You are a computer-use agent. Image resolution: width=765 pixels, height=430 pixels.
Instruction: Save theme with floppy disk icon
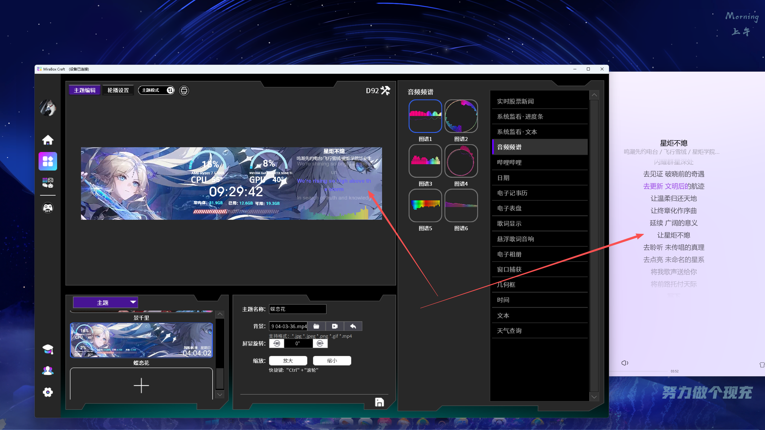pyautogui.click(x=379, y=402)
